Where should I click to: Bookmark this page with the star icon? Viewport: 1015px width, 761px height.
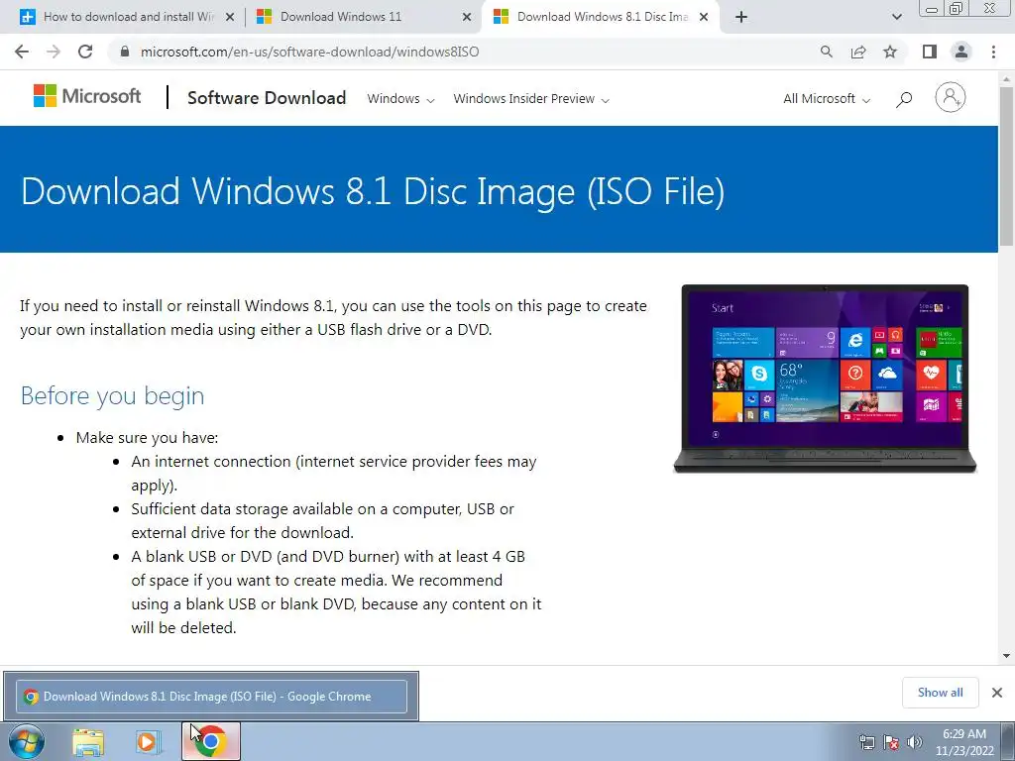[x=890, y=52]
